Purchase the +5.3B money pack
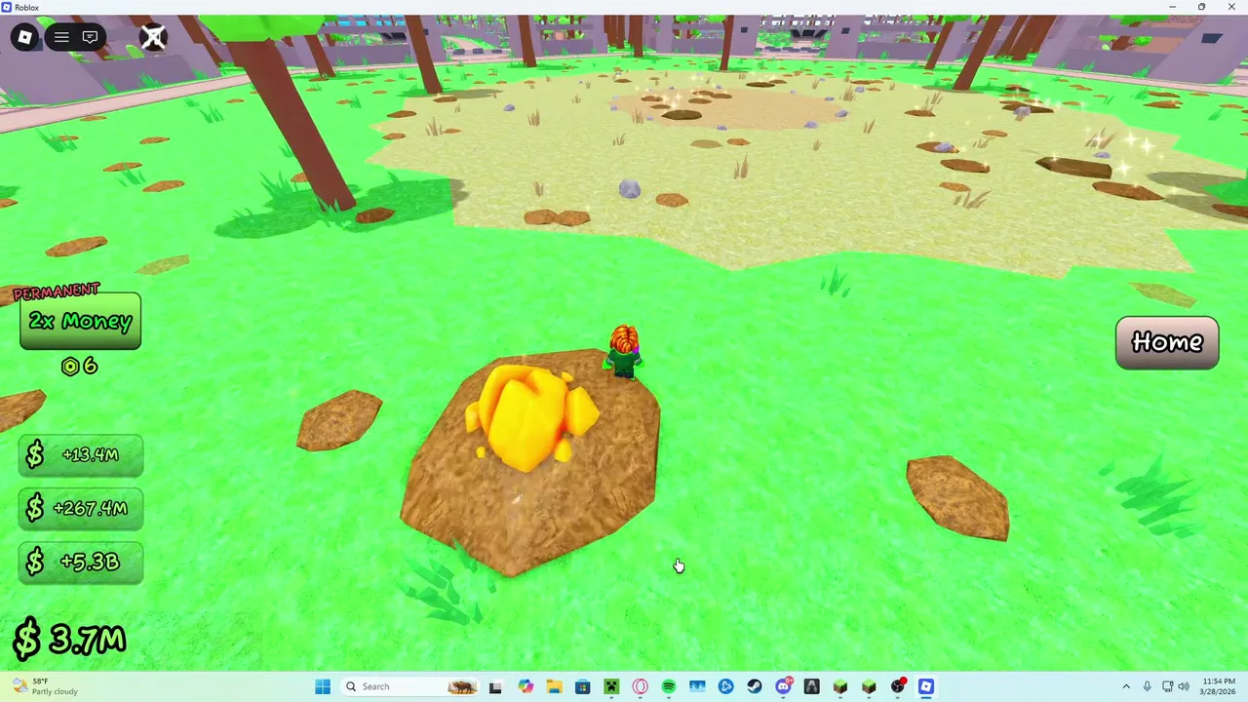The image size is (1248, 702). click(x=81, y=562)
